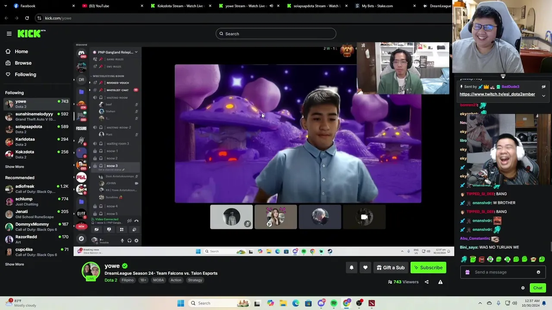The image size is (552, 310).
Task: Collapse chat with the top arrow icon
Action: (x=503, y=77)
